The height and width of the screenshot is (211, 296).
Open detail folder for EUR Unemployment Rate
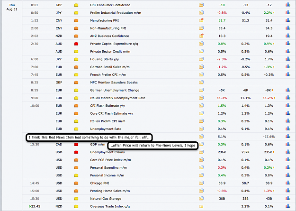point(201,129)
